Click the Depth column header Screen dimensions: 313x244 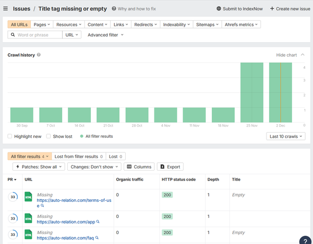pyautogui.click(x=213, y=179)
